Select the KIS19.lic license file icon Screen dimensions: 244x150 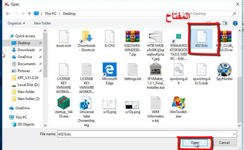point(201,37)
